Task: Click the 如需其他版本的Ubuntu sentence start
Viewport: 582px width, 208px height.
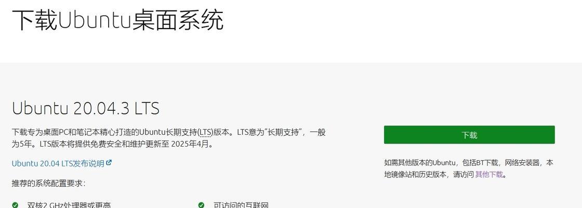Action: coord(420,163)
